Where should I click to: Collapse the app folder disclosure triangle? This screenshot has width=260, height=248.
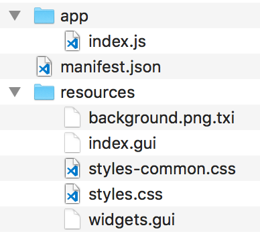(15, 15)
